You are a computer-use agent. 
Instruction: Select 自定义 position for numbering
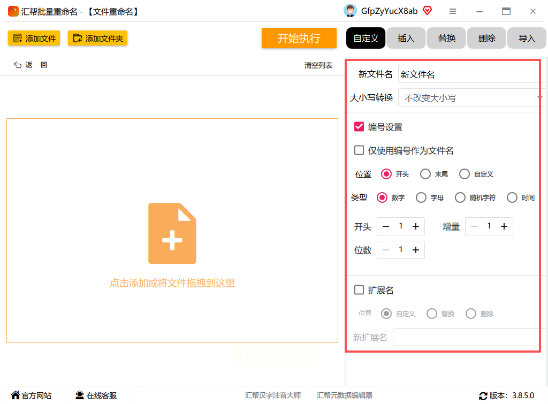[465, 174]
